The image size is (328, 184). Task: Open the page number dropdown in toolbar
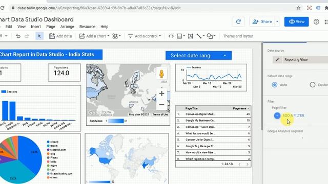[6, 36]
